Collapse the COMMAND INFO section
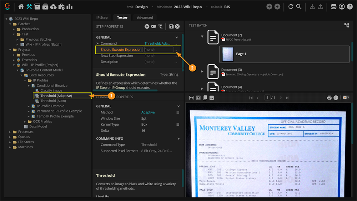 [x=178, y=139]
